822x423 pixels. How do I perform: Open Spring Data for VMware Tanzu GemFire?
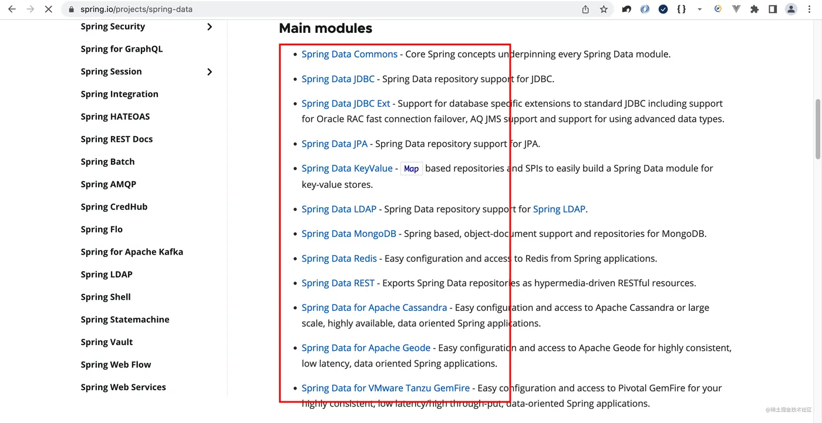click(x=386, y=388)
